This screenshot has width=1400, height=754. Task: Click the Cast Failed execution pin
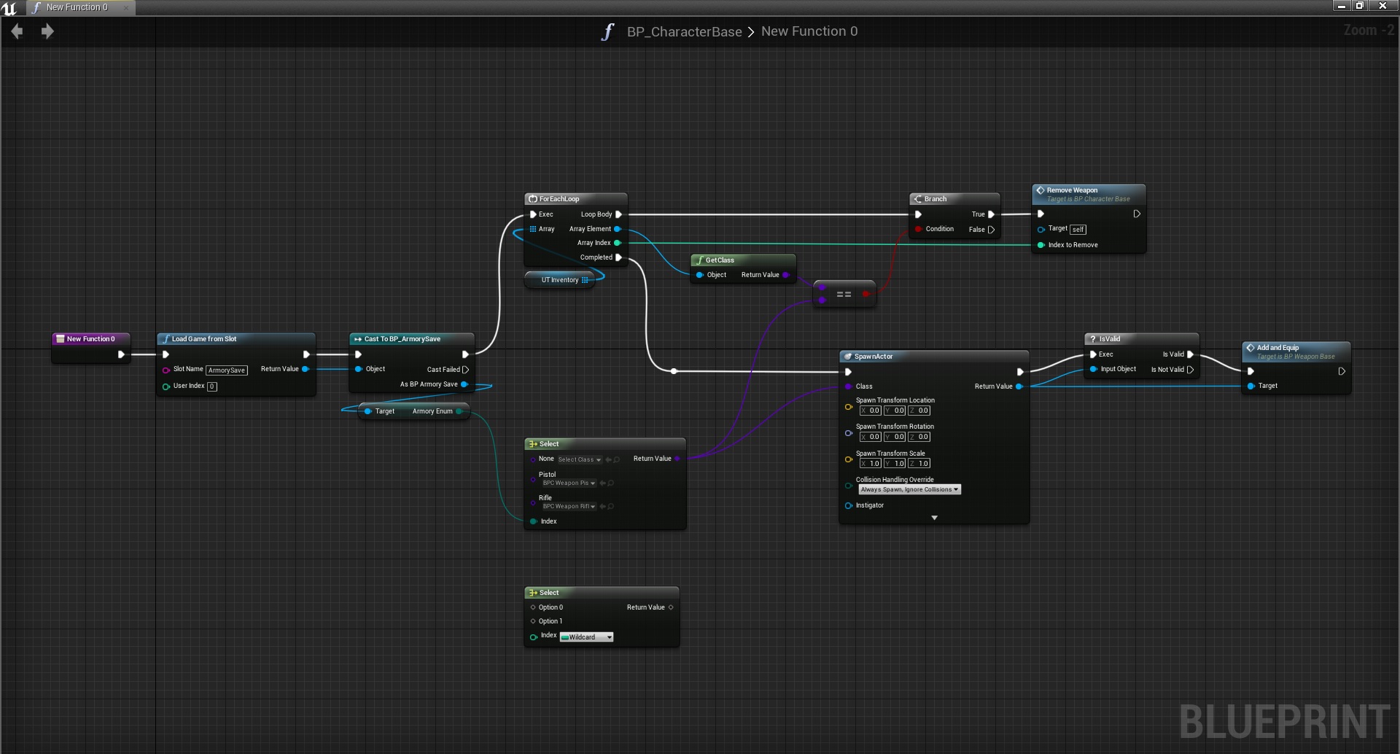tap(465, 370)
